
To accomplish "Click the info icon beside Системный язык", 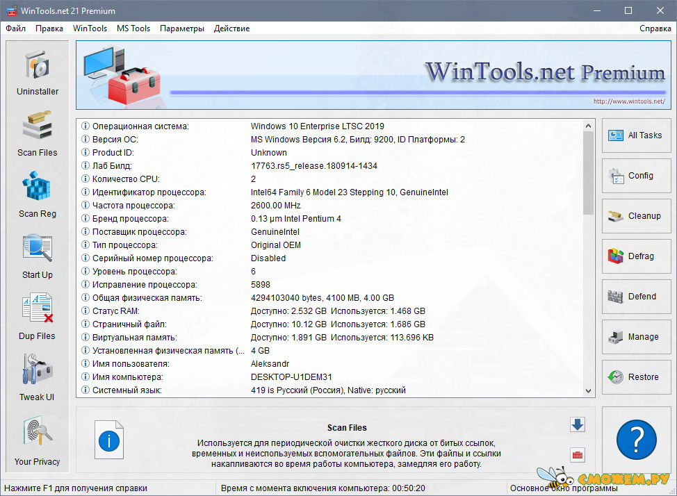I will [85, 390].
